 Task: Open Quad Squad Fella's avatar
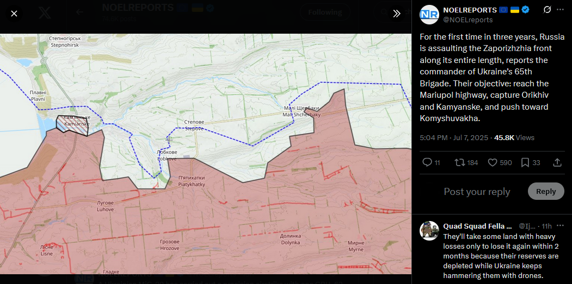click(x=429, y=230)
